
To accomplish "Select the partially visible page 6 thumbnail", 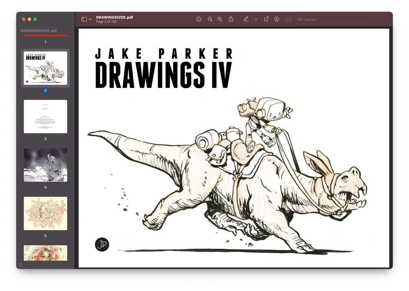I will point(46,253).
